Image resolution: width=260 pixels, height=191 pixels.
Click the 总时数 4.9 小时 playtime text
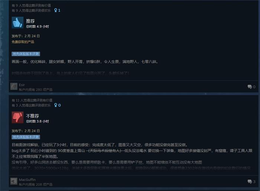coord(38,26)
